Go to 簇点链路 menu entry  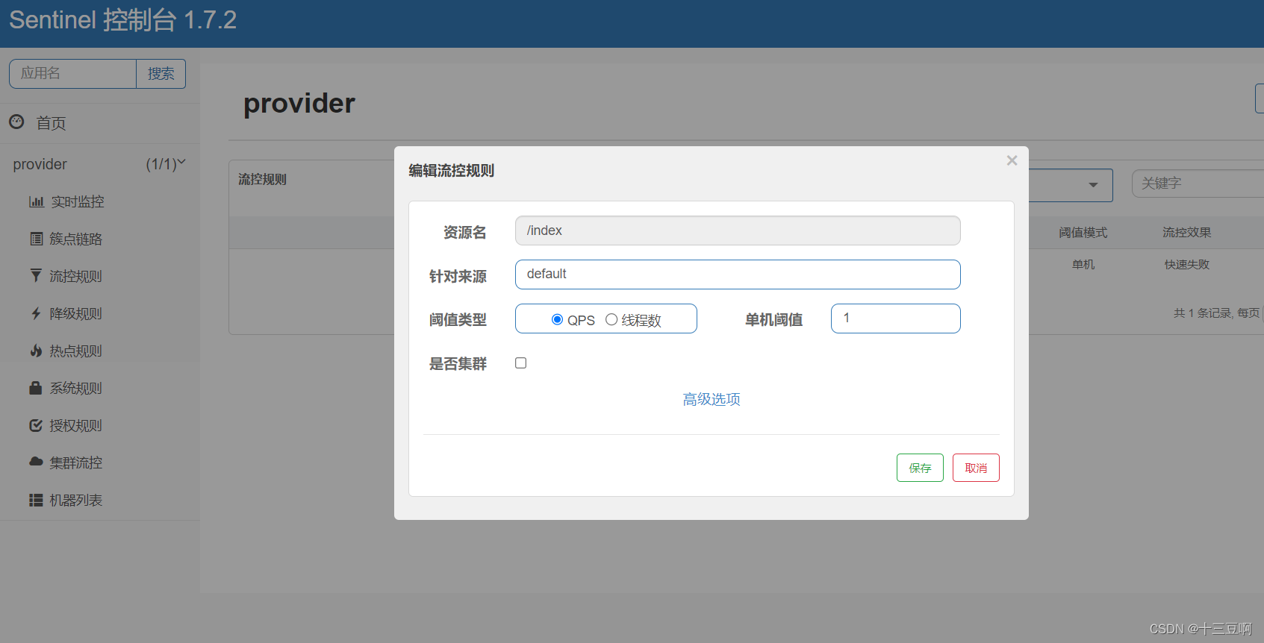pyautogui.click(x=75, y=239)
